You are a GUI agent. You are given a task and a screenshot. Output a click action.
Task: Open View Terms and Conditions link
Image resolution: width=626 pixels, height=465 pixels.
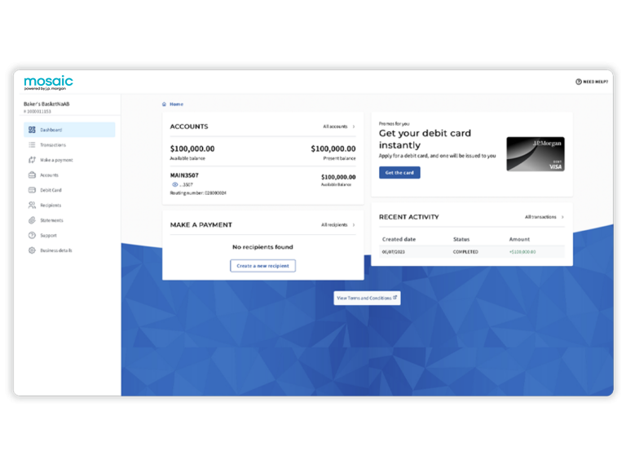367,299
